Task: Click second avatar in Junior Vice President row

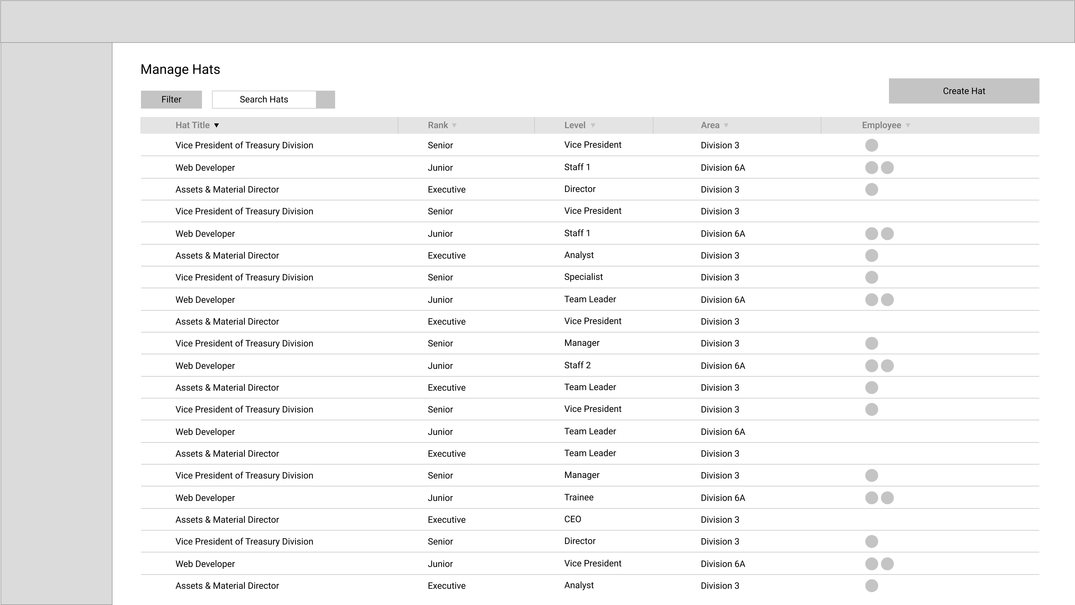Action: 887,564
